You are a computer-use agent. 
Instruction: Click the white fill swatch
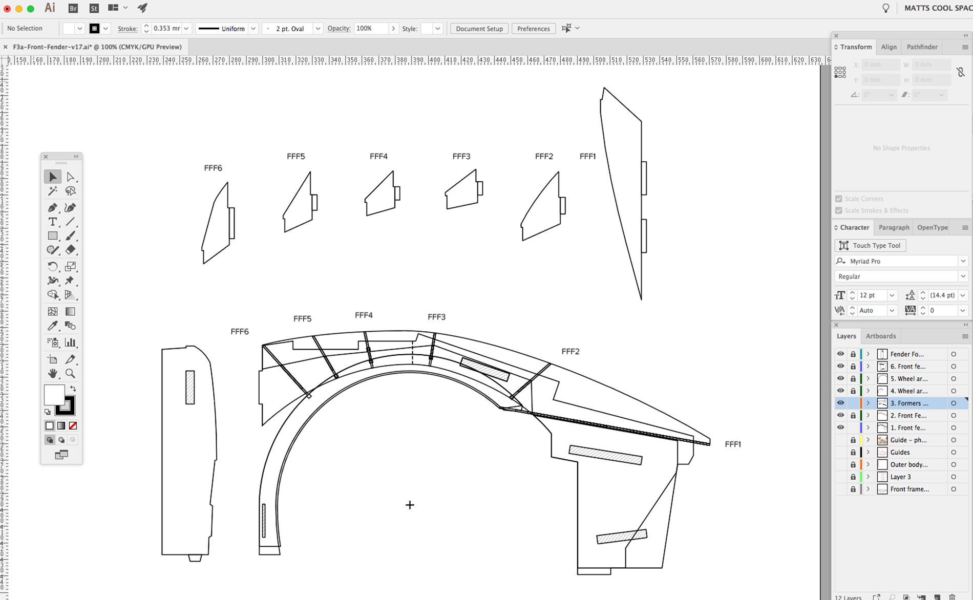[x=54, y=394]
